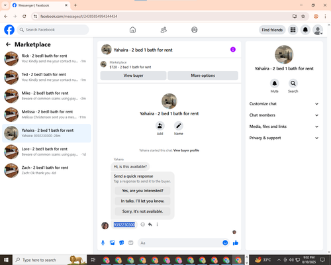This screenshot has height=265, width=331.
Task: Click View buyer button
Action: pyautogui.click(x=133, y=76)
